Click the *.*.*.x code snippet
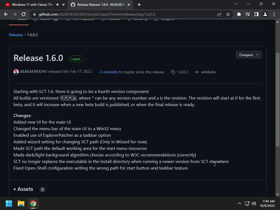Image resolution: width=280 pixels, height=210 pixels. coord(68,98)
